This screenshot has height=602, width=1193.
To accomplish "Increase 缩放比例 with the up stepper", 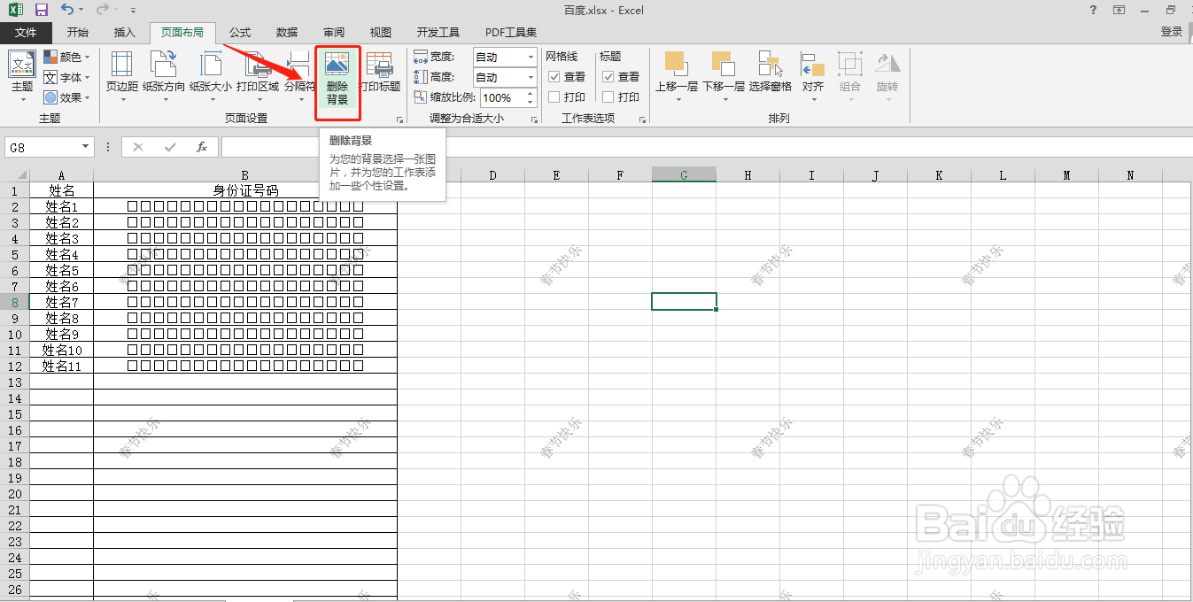I will coord(529,93).
